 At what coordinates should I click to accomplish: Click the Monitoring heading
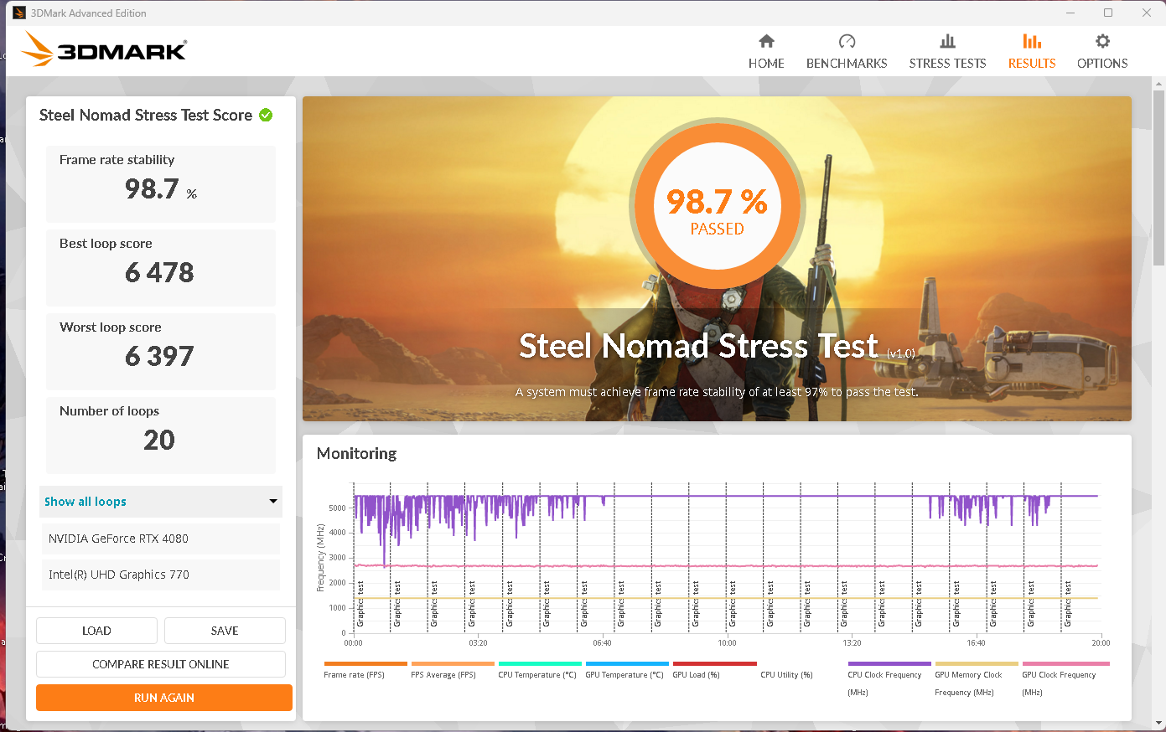click(356, 453)
